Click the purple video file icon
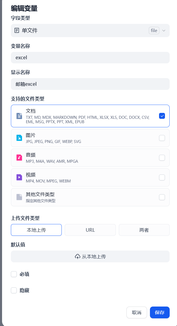This screenshot has width=177, height=326. pos(19,177)
